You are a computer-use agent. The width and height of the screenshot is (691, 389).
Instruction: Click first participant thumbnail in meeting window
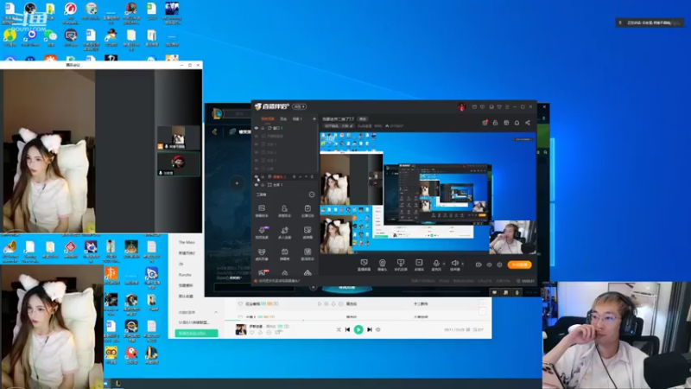179,137
